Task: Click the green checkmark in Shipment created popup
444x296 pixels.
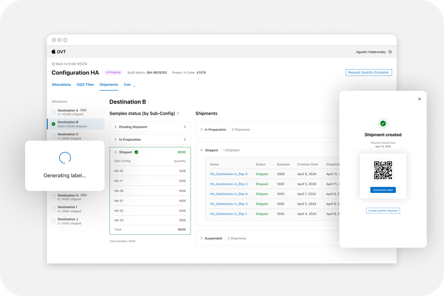Action: [383, 123]
